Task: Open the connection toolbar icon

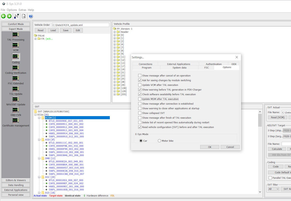Action: 16,16
